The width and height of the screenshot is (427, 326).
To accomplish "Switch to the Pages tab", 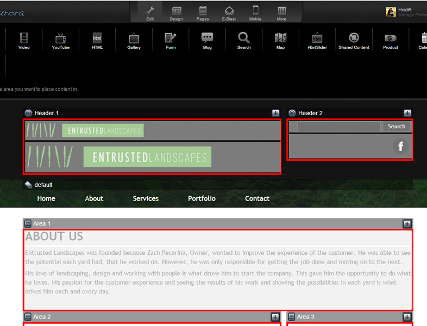I will [x=203, y=13].
